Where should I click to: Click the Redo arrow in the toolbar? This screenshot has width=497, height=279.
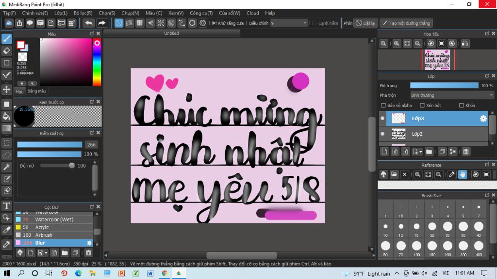click(x=102, y=23)
